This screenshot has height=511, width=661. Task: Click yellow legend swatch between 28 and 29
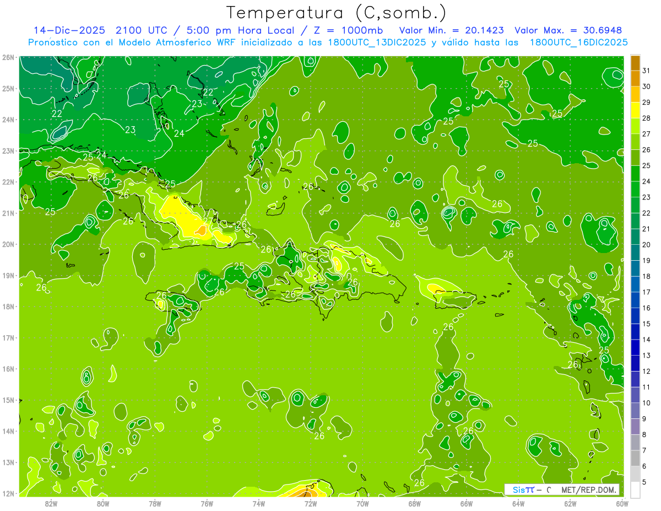click(635, 110)
